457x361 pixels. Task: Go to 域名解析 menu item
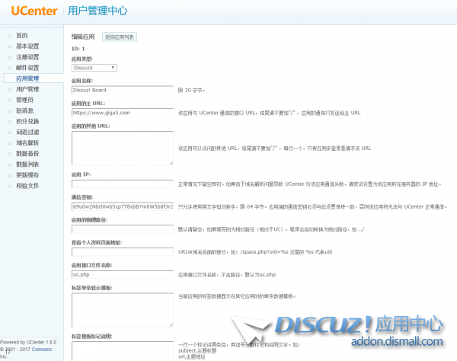click(x=27, y=143)
